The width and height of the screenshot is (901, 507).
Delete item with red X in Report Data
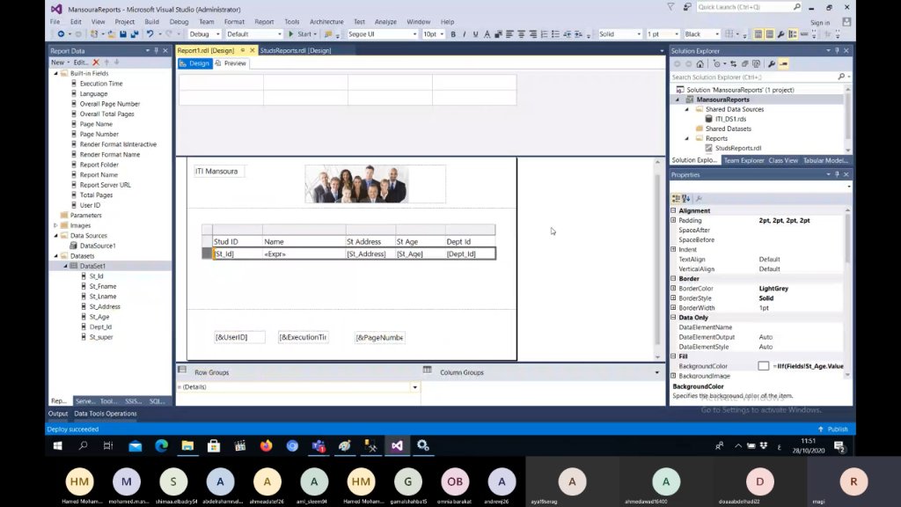click(96, 62)
